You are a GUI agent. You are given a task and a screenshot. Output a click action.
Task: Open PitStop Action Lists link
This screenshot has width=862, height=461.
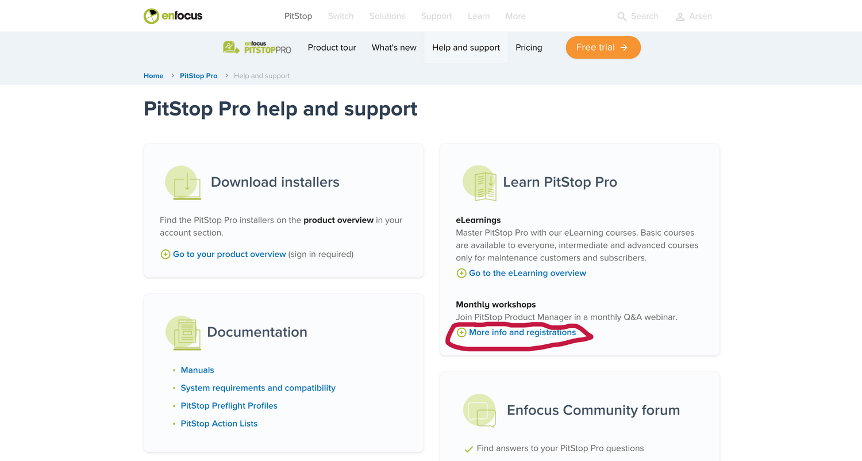[219, 424]
